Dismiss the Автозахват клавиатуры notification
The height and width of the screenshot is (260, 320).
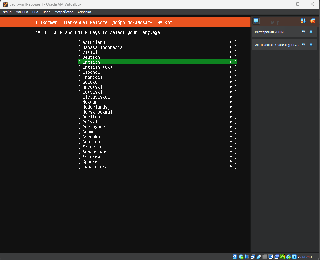click(311, 44)
